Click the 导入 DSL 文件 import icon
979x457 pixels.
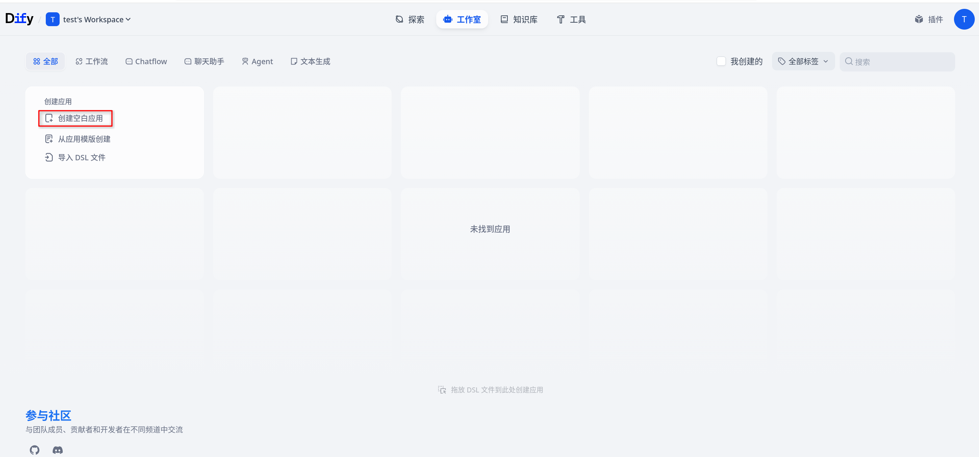49,157
